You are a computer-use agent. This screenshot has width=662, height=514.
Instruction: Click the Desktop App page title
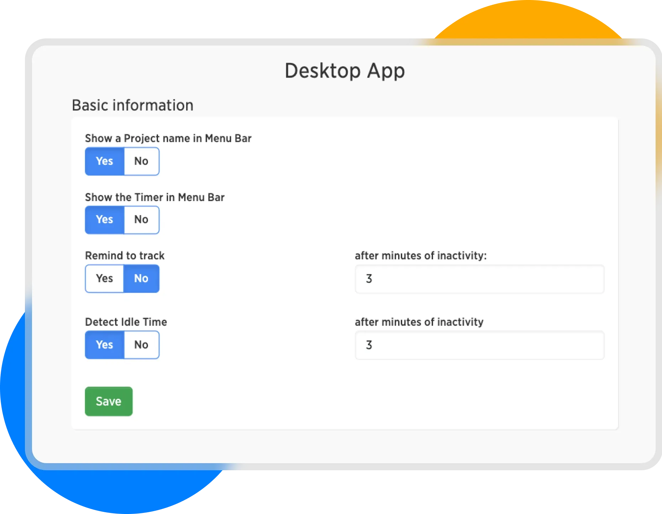click(345, 70)
